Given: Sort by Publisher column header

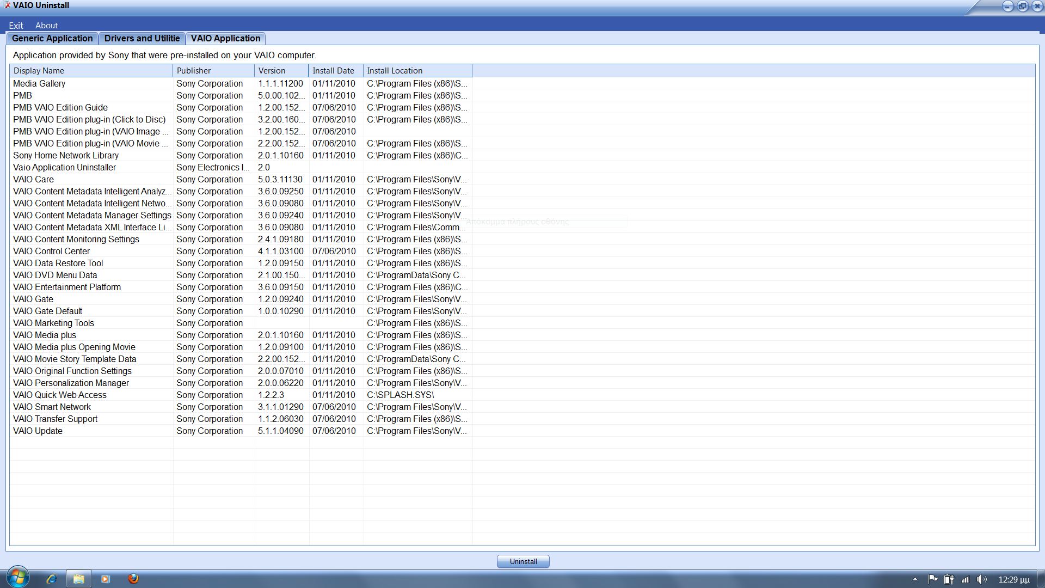Looking at the screenshot, I should [x=213, y=71].
